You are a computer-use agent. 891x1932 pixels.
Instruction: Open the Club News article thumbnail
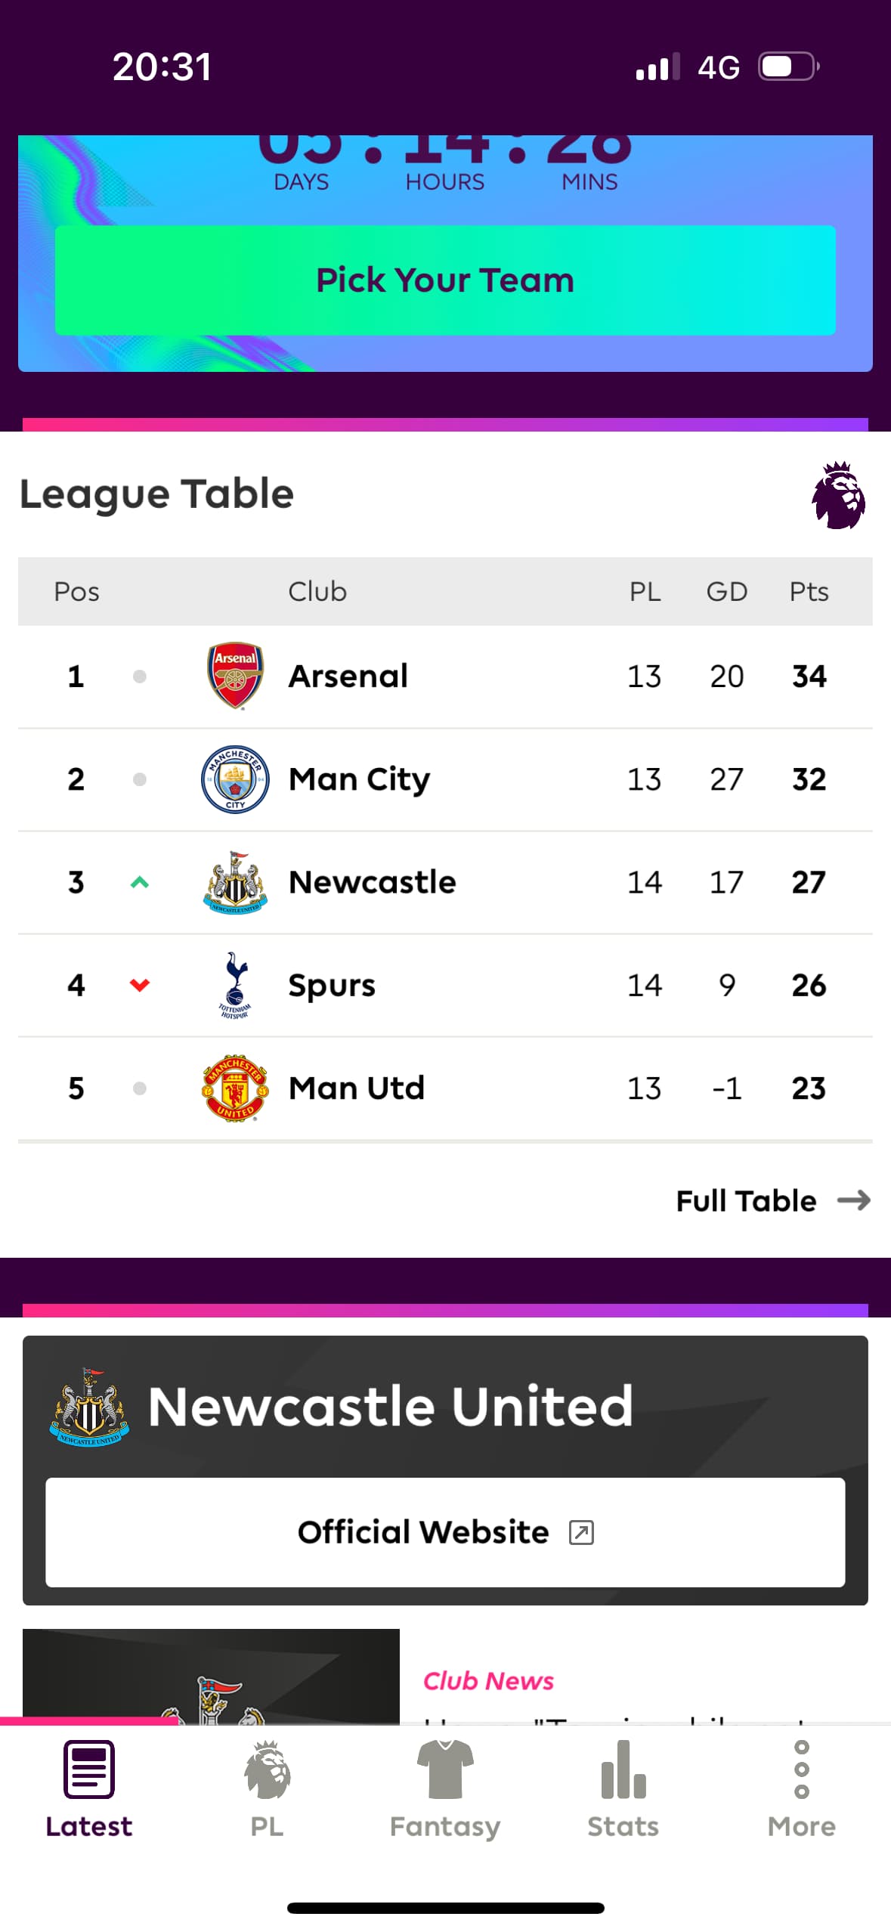[x=211, y=1678]
